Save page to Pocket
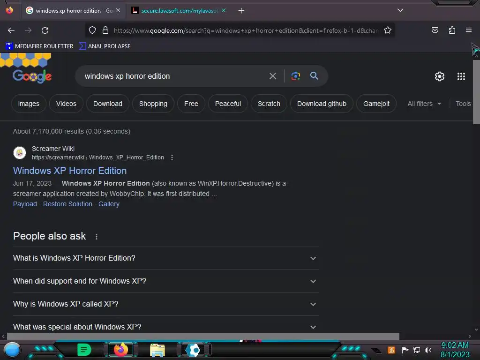Image resolution: width=480 pixels, height=360 pixels. (x=435, y=30)
